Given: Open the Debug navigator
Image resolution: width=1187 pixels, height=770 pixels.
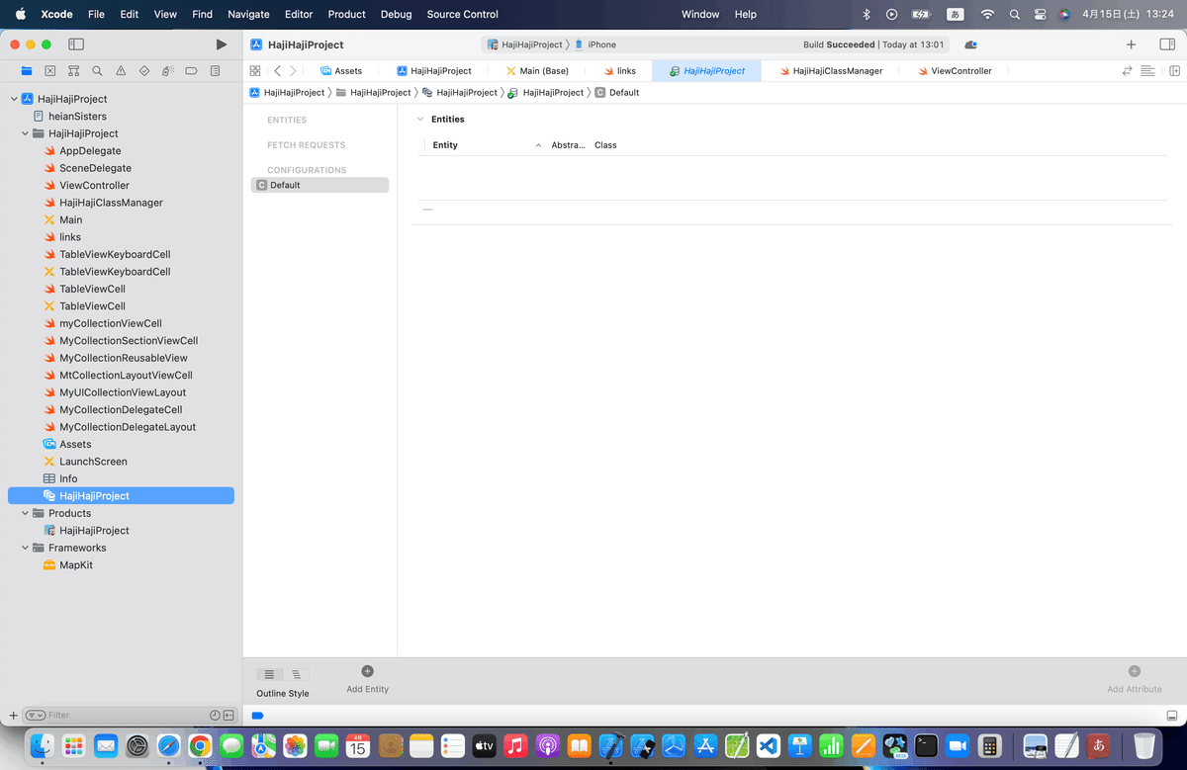Looking at the screenshot, I should click(x=168, y=71).
